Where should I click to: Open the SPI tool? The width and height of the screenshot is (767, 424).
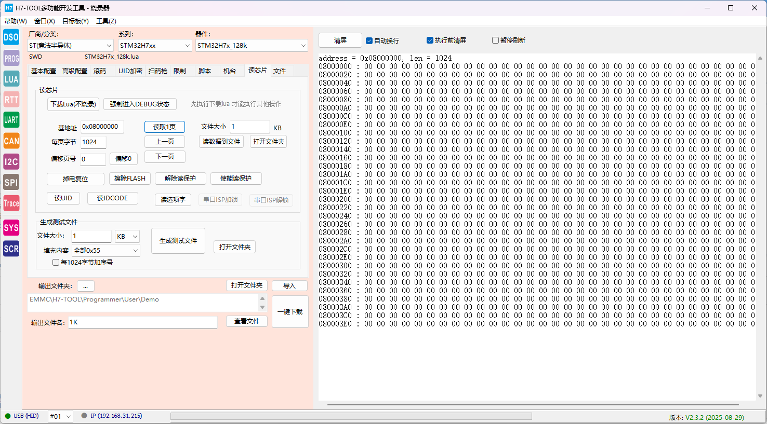point(11,182)
